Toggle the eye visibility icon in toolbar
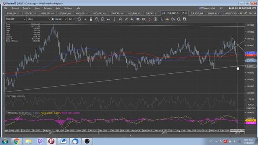 point(144,19)
